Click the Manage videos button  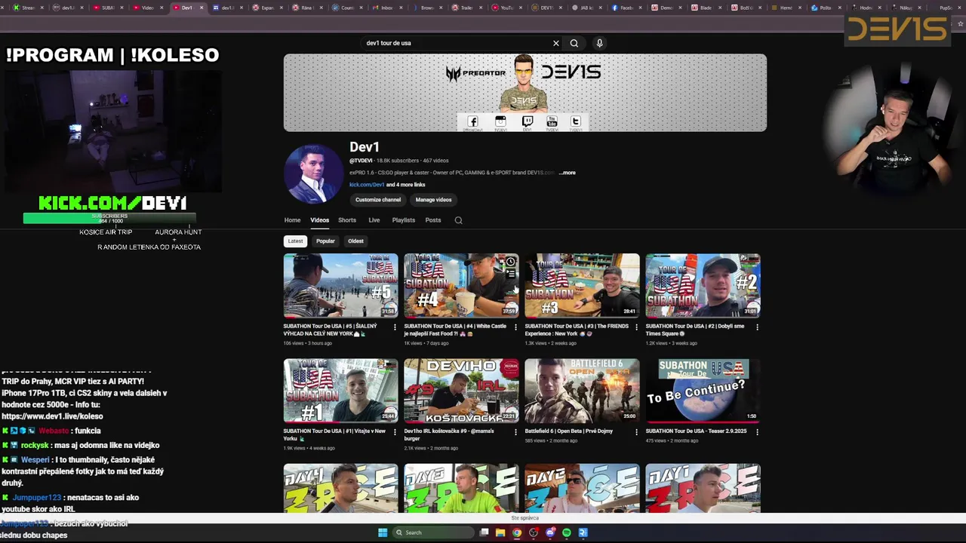pyautogui.click(x=433, y=200)
